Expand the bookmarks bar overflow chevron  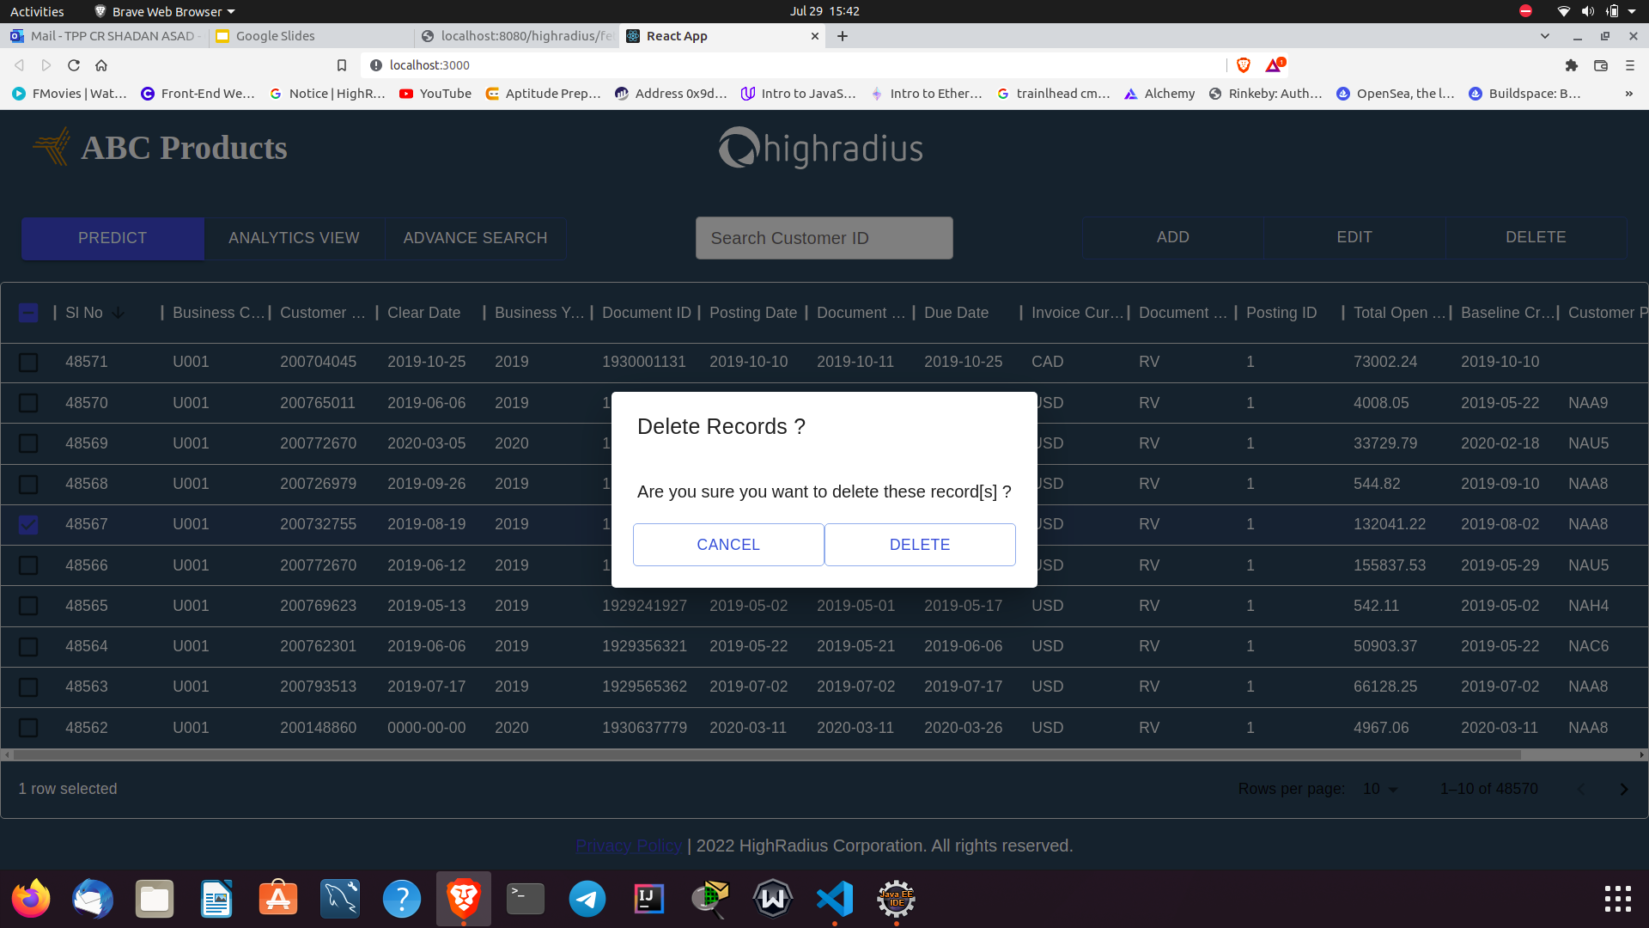pos(1629,94)
